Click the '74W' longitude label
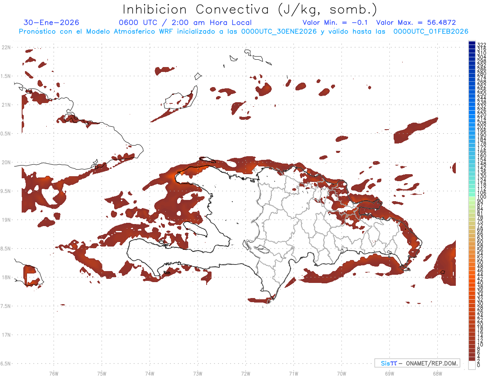 pyautogui.click(x=150, y=373)
